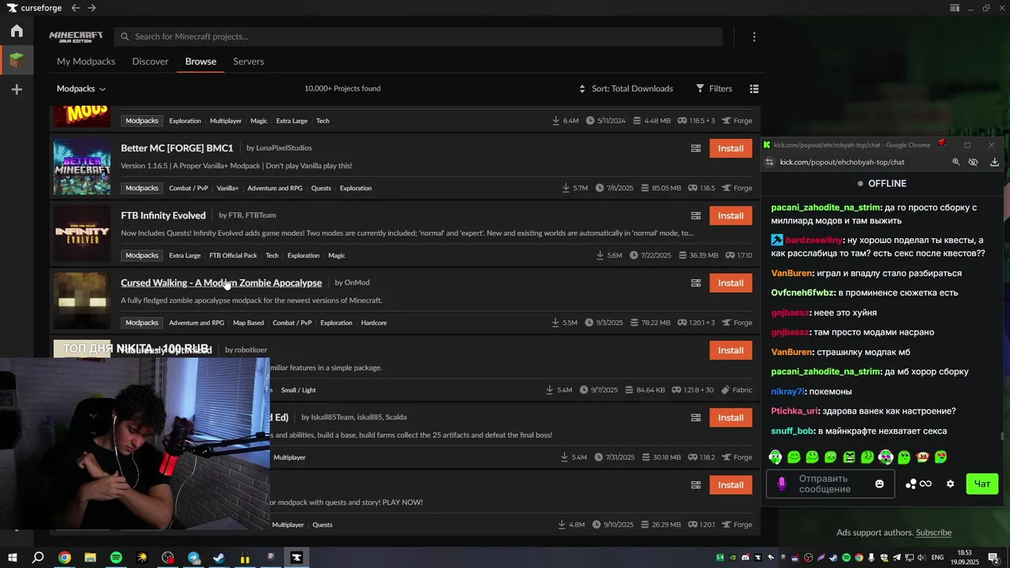1010x568 pixels.
Task: Expand the Modpacks category dropdown
Action: point(81,88)
